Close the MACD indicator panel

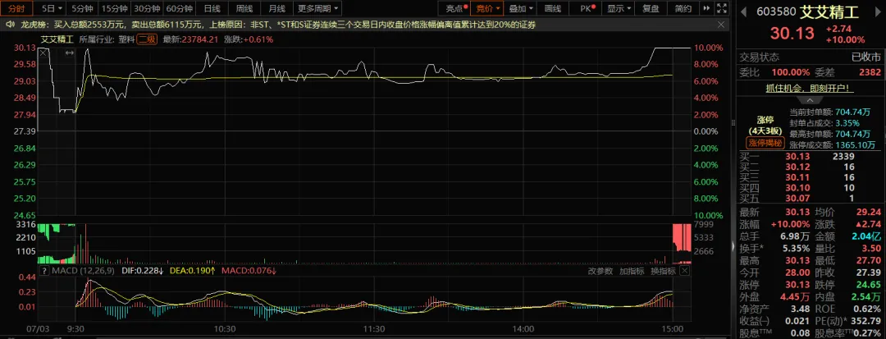[684, 271]
